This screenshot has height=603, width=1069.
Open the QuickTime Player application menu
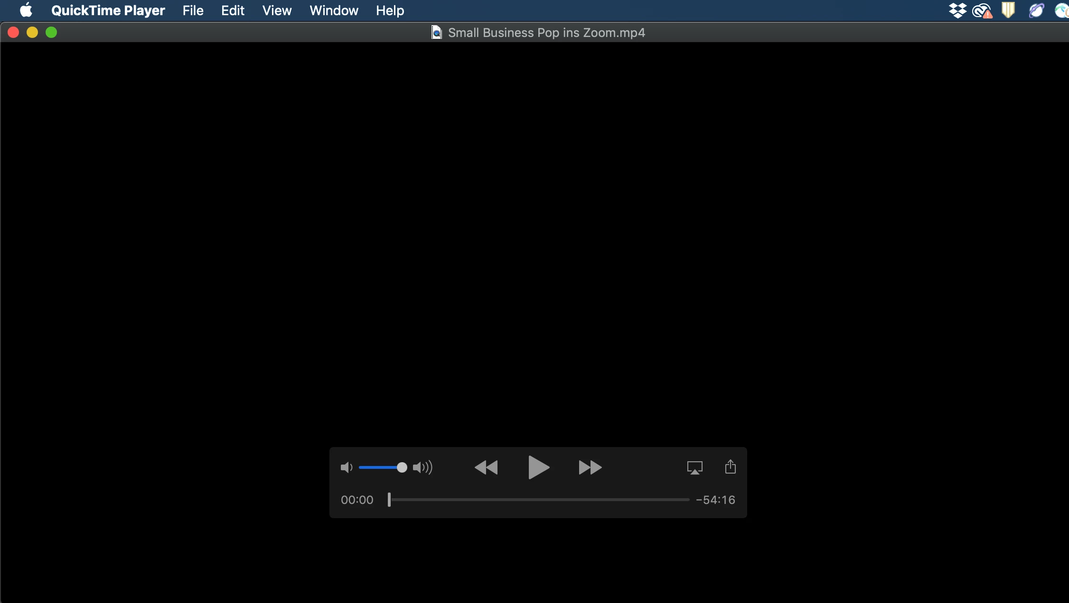(x=108, y=10)
